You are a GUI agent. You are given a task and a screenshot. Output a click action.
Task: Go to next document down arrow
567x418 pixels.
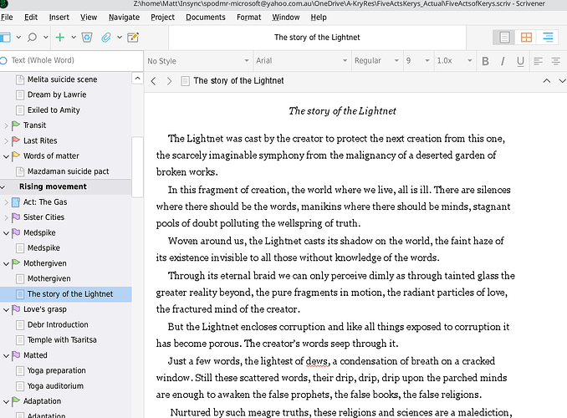(562, 80)
